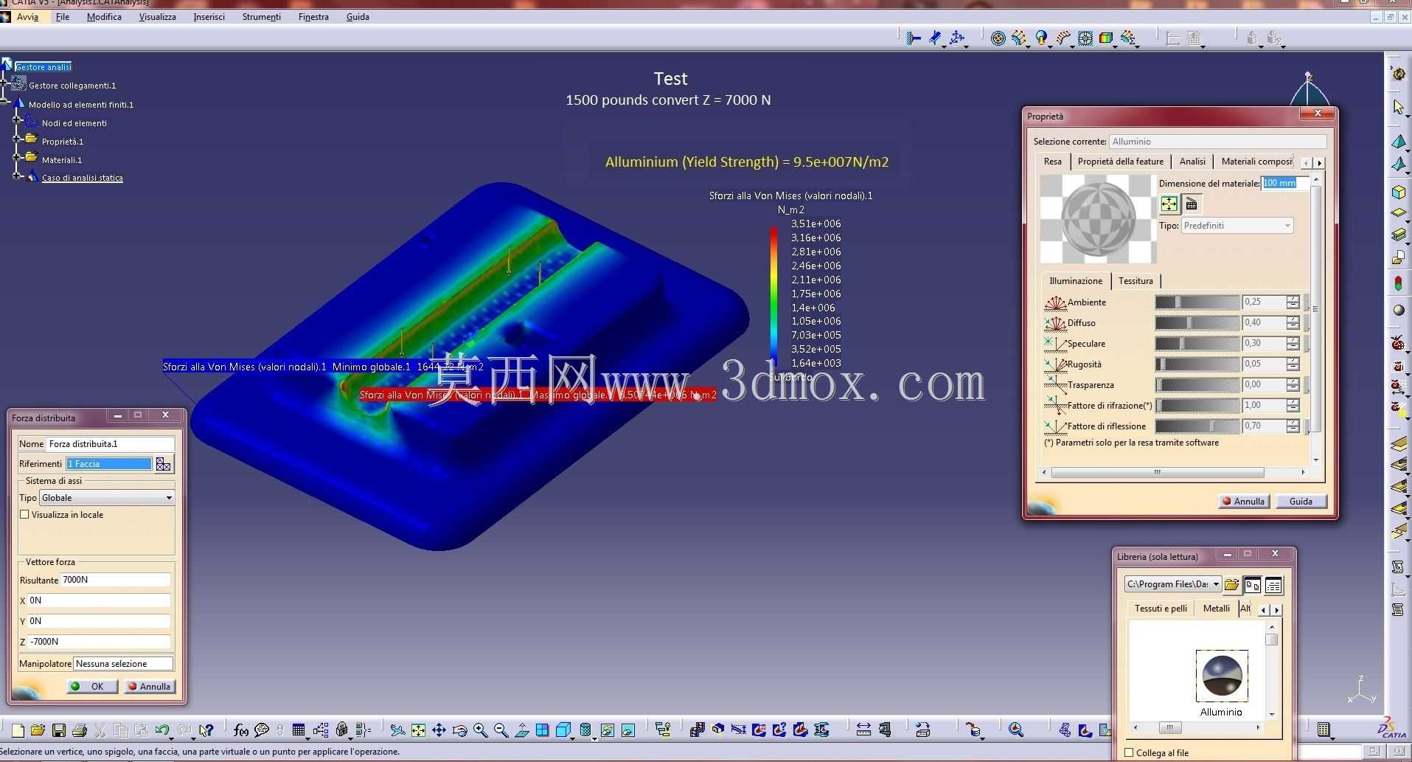Click the Clamp restraint icon in top toolbar

point(914,38)
